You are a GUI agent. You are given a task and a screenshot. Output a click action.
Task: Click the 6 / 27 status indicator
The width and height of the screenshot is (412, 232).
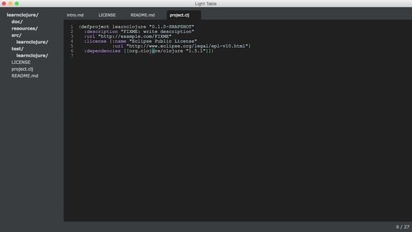coord(402,227)
